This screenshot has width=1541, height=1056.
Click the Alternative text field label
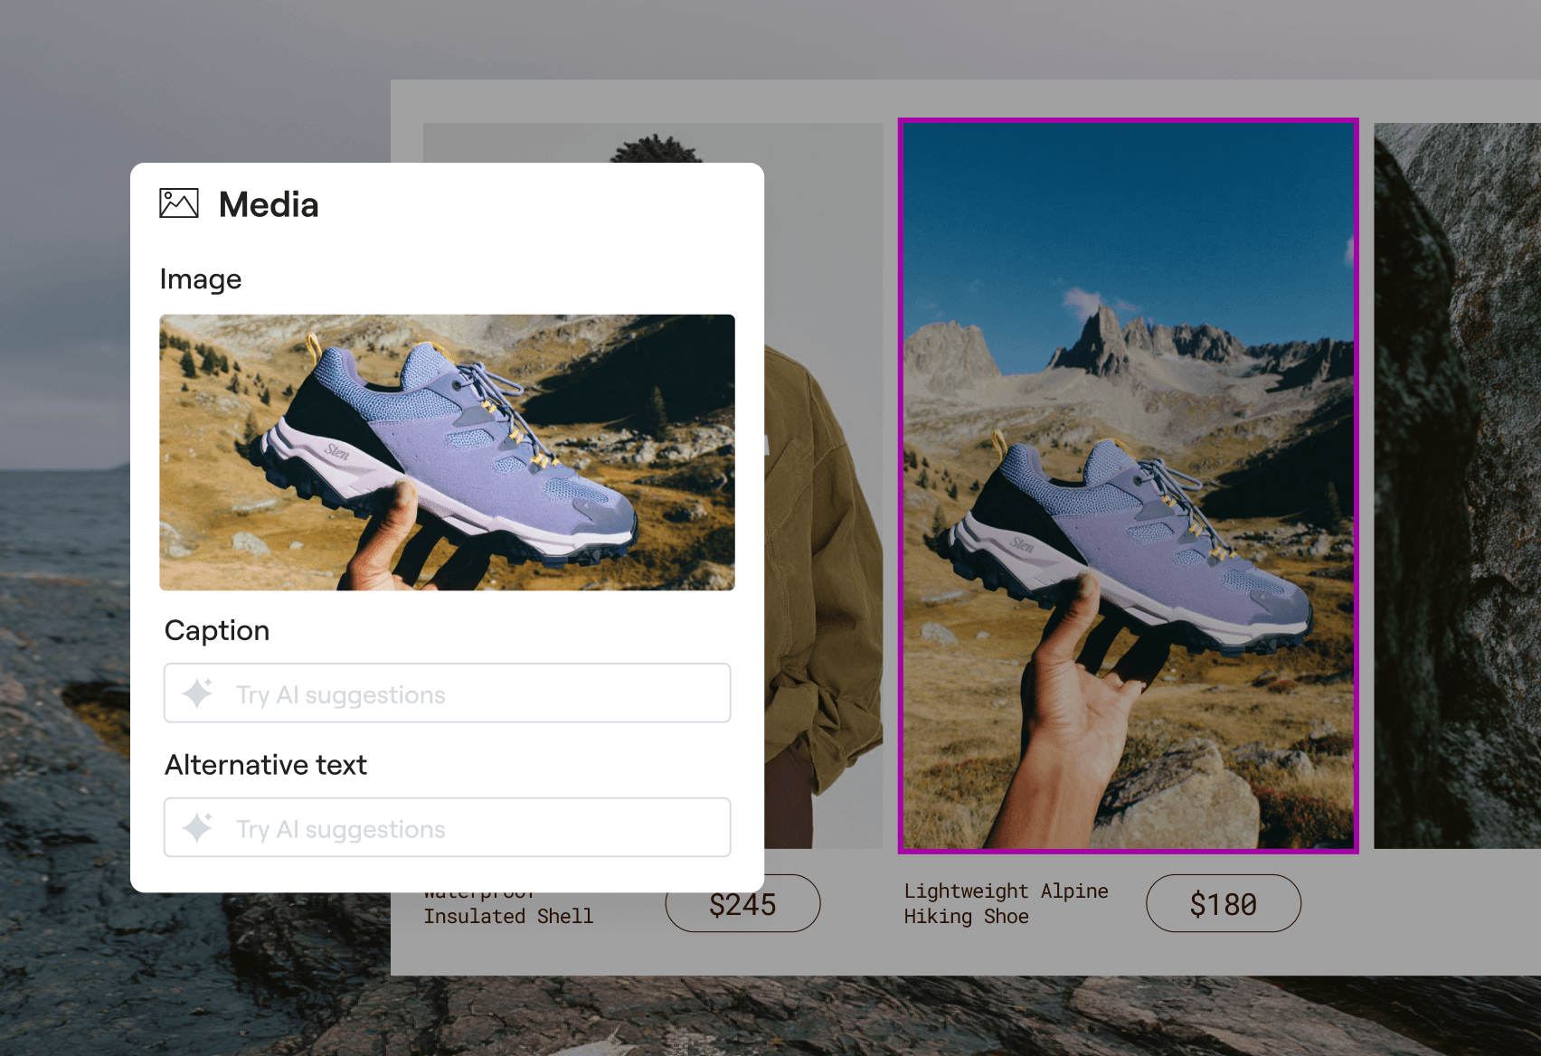pyautogui.click(x=266, y=765)
